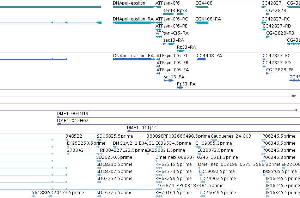Select transcript CG42827-RD

tap(277, 26)
